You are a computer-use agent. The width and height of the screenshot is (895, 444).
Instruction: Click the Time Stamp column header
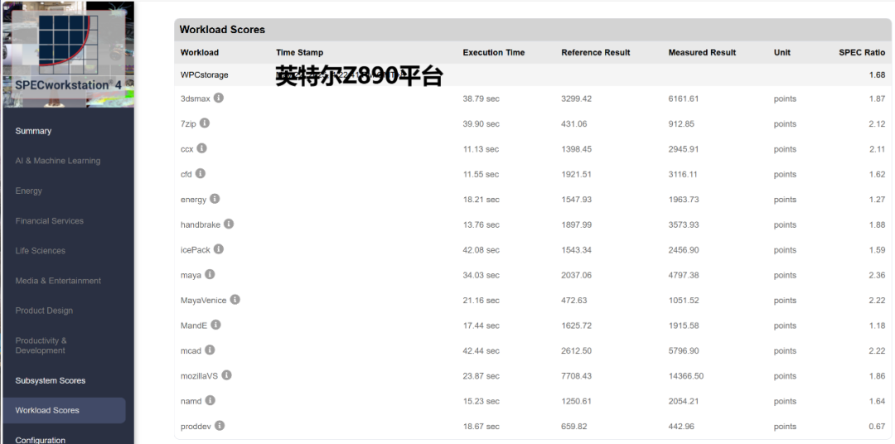click(300, 52)
